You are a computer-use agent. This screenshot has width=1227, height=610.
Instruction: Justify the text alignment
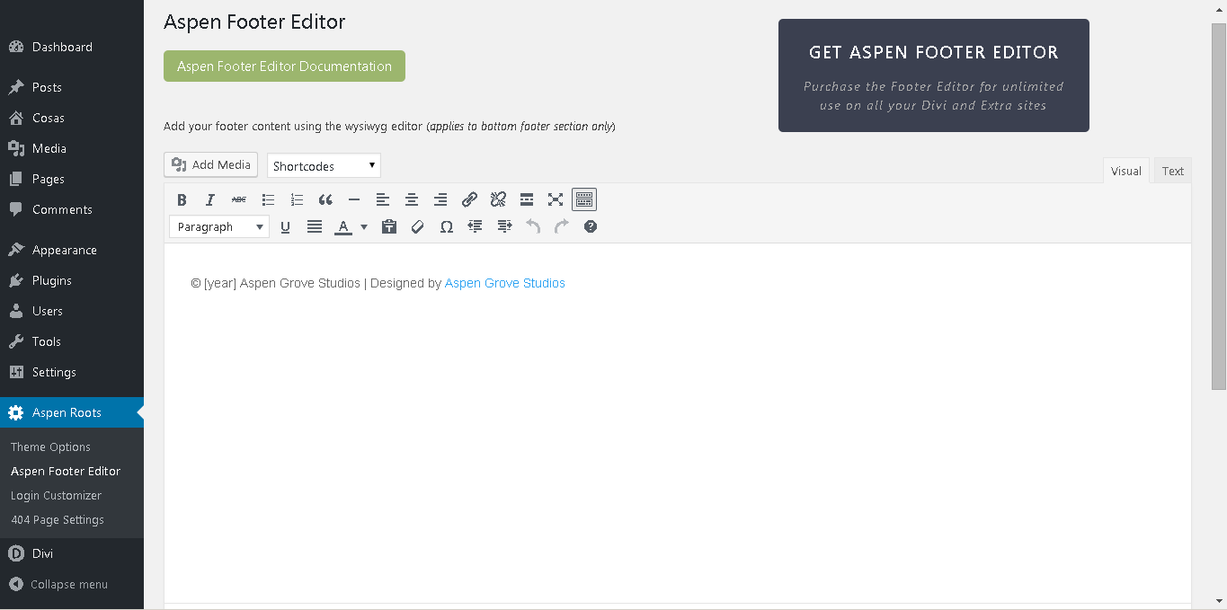(x=315, y=226)
